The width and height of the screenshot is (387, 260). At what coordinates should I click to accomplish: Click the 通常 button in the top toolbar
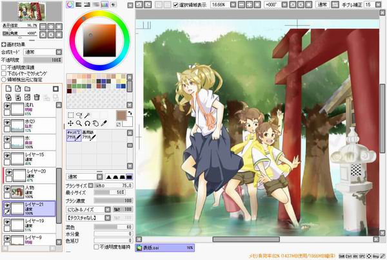(322, 5)
